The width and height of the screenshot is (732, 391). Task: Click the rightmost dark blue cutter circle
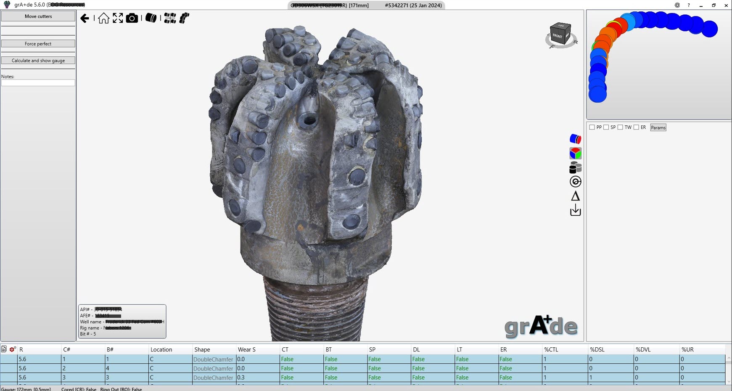tap(710, 29)
